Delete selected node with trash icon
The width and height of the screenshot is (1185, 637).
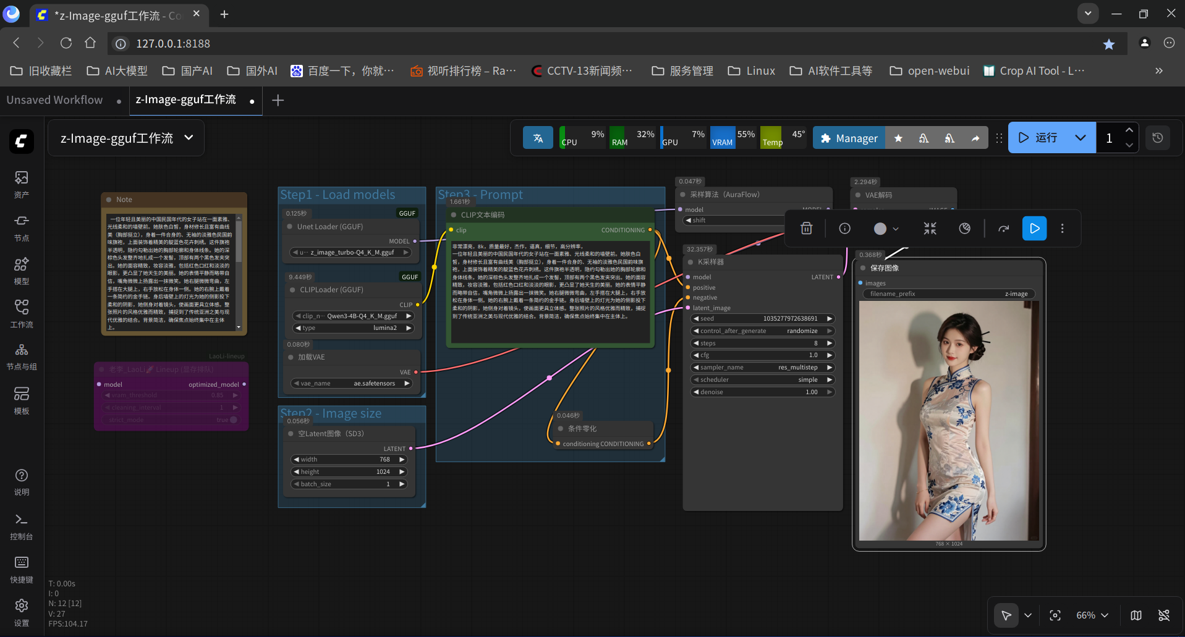tap(806, 229)
